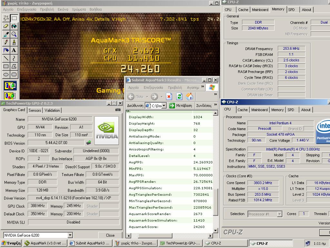
Task: Open the Forward button history dropdown arrow
Action: (161, 97)
